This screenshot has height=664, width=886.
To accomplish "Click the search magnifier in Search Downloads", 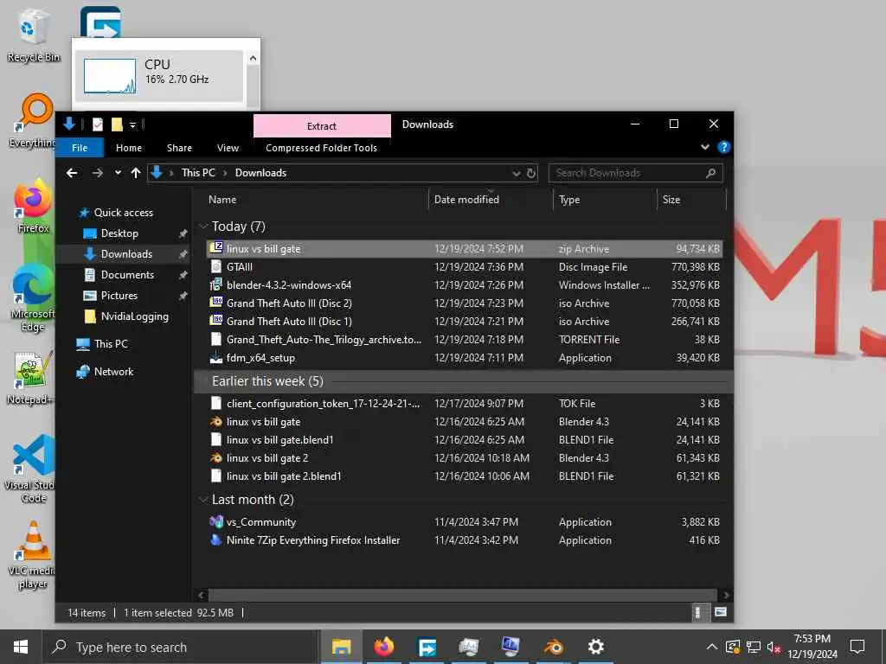I will pos(711,173).
